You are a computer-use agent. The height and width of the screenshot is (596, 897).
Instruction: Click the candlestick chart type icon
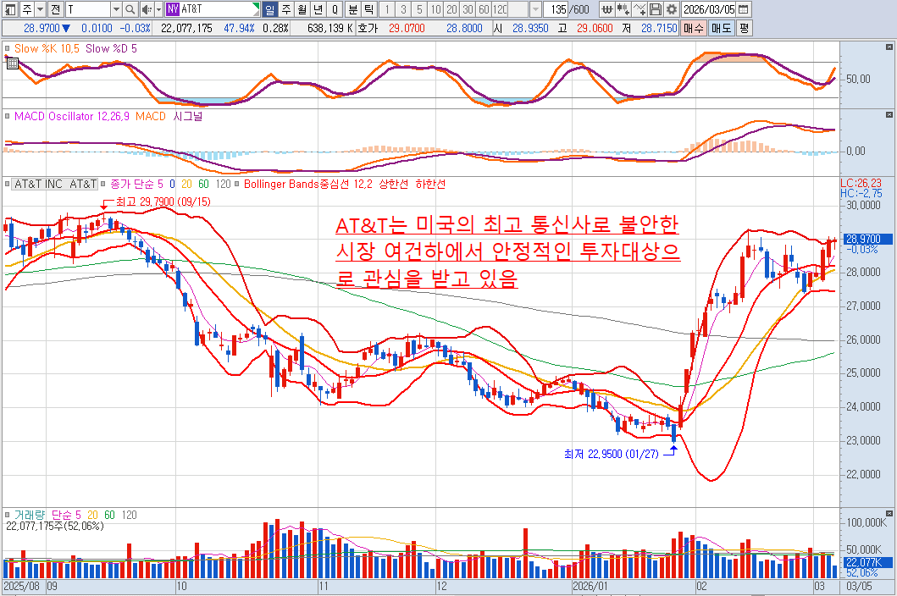pos(623,9)
